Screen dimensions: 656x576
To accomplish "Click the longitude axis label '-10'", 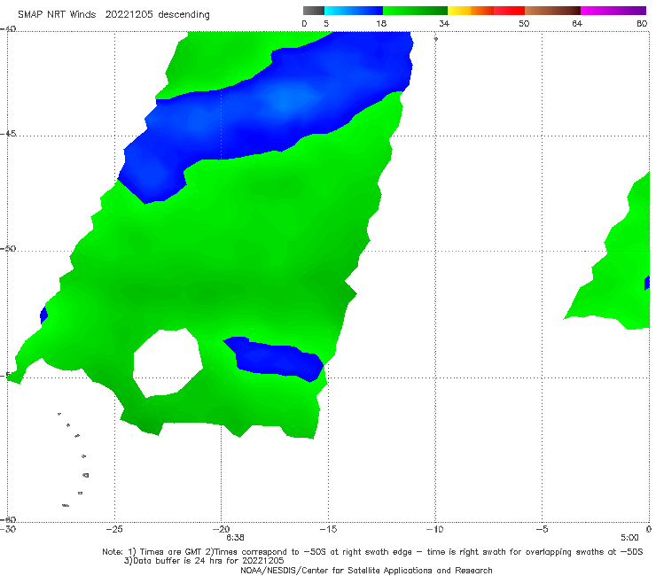I will (435, 529).
